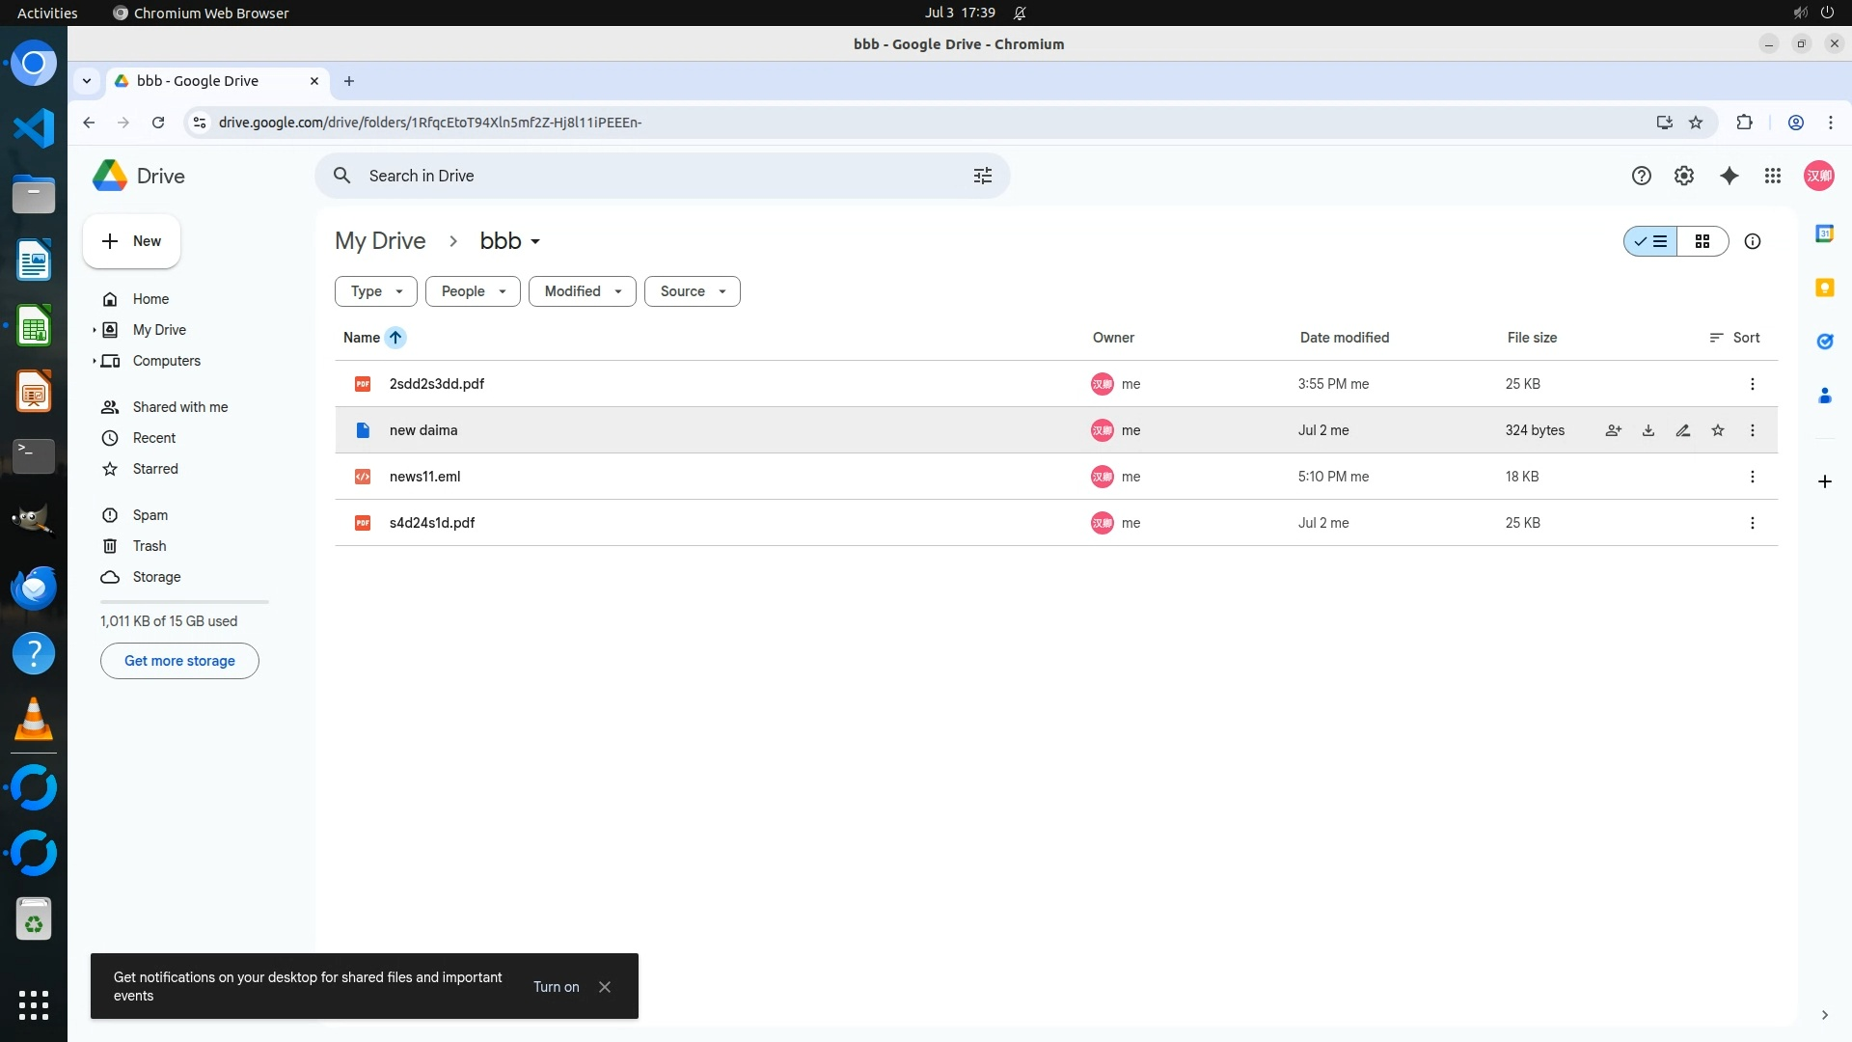This screenshot has height=1042, width=1852.
Task: Switch to grid layout view
Action: pyautogui.click(x=1702, y=241)
